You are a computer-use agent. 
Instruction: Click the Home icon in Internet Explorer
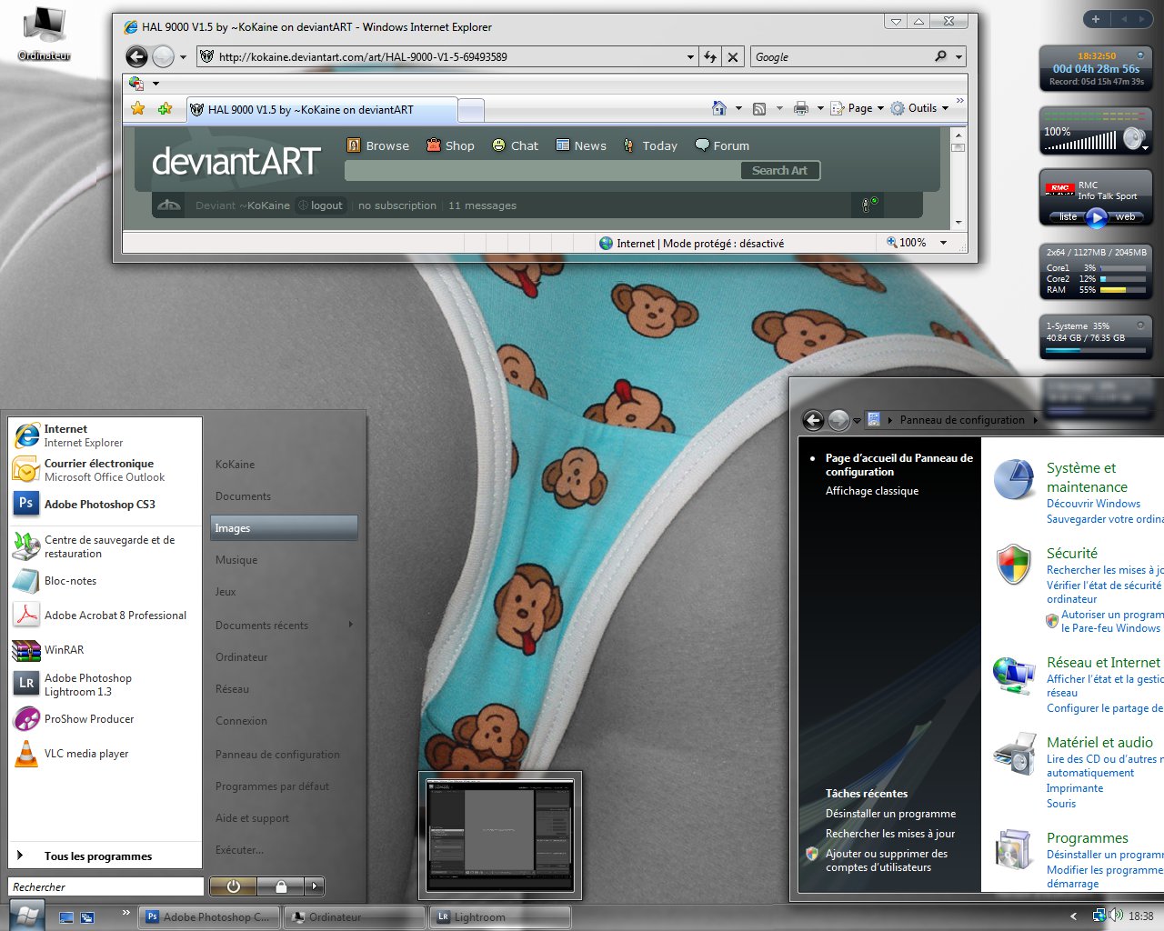[717, 107]
